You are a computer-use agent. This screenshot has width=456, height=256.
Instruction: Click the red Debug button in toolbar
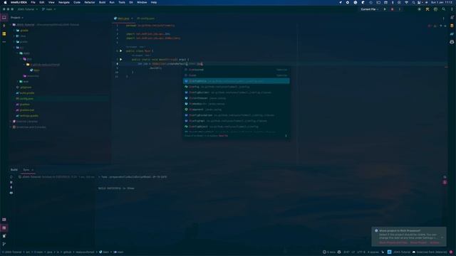click(392, 9)
